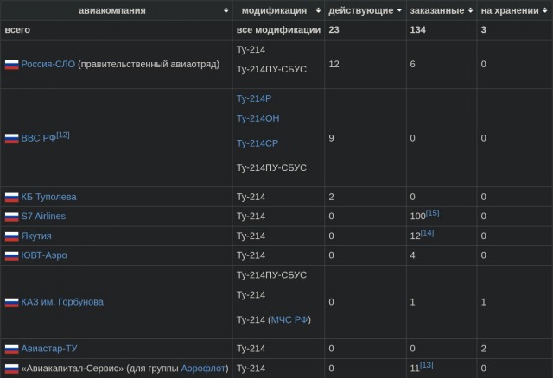553x378 pixels.
Task: Select total stored value 3
Action: [484, 30]
